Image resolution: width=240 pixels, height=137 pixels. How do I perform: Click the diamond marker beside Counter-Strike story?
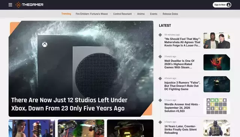pyautogui.click(x=160, y=122)
